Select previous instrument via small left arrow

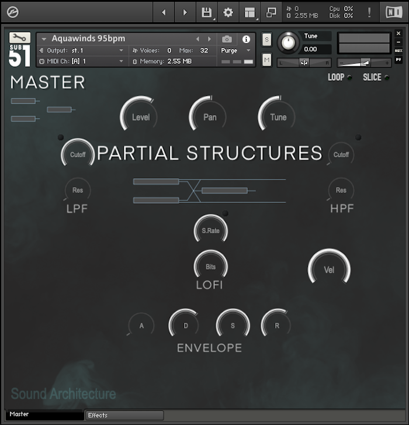[x=197, y=39]
